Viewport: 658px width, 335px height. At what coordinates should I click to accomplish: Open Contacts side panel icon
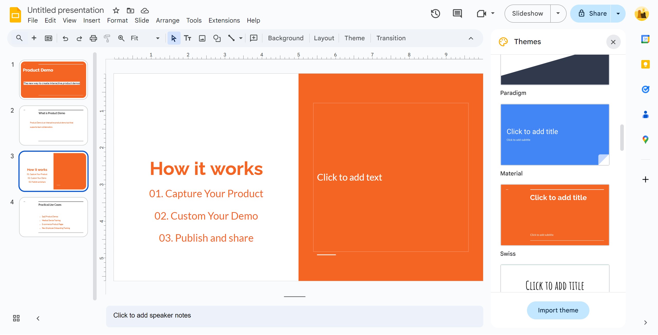click(645, 114)
